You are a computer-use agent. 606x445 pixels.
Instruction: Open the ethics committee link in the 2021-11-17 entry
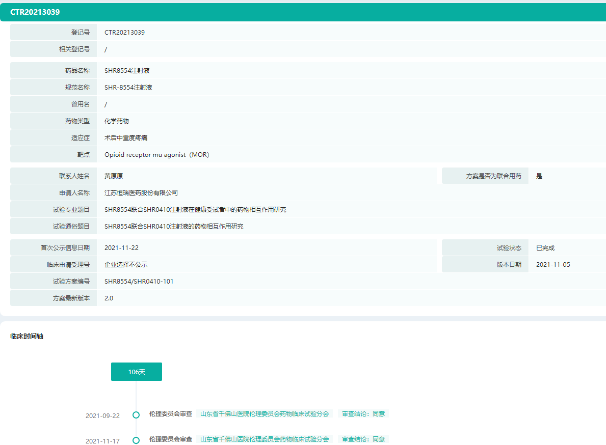(x=265, y=439)
